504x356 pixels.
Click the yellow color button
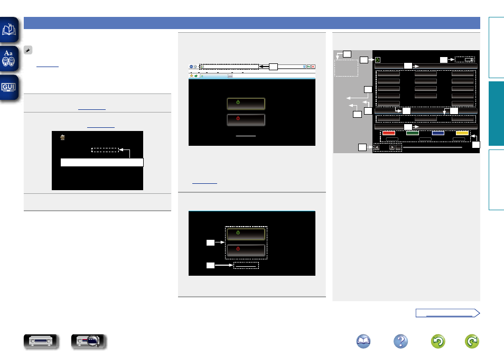tap(462, 133)
